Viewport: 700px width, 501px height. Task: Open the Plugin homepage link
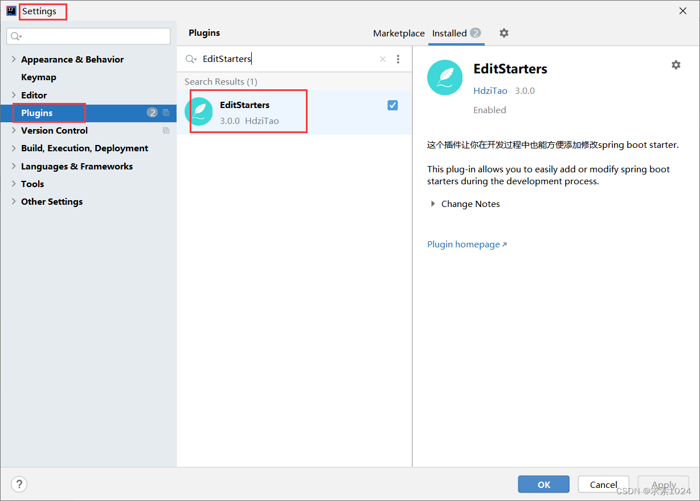coord(466,244)
